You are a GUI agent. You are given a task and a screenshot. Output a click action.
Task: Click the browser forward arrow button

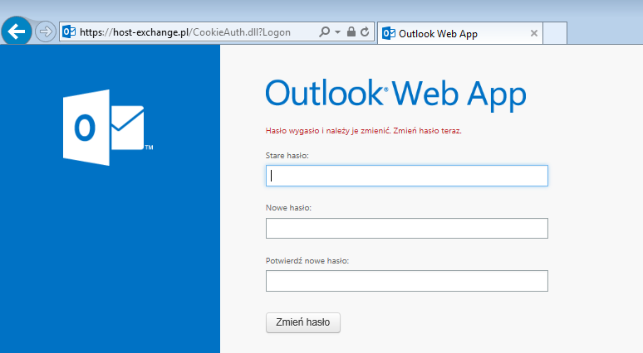pos(45,31)
